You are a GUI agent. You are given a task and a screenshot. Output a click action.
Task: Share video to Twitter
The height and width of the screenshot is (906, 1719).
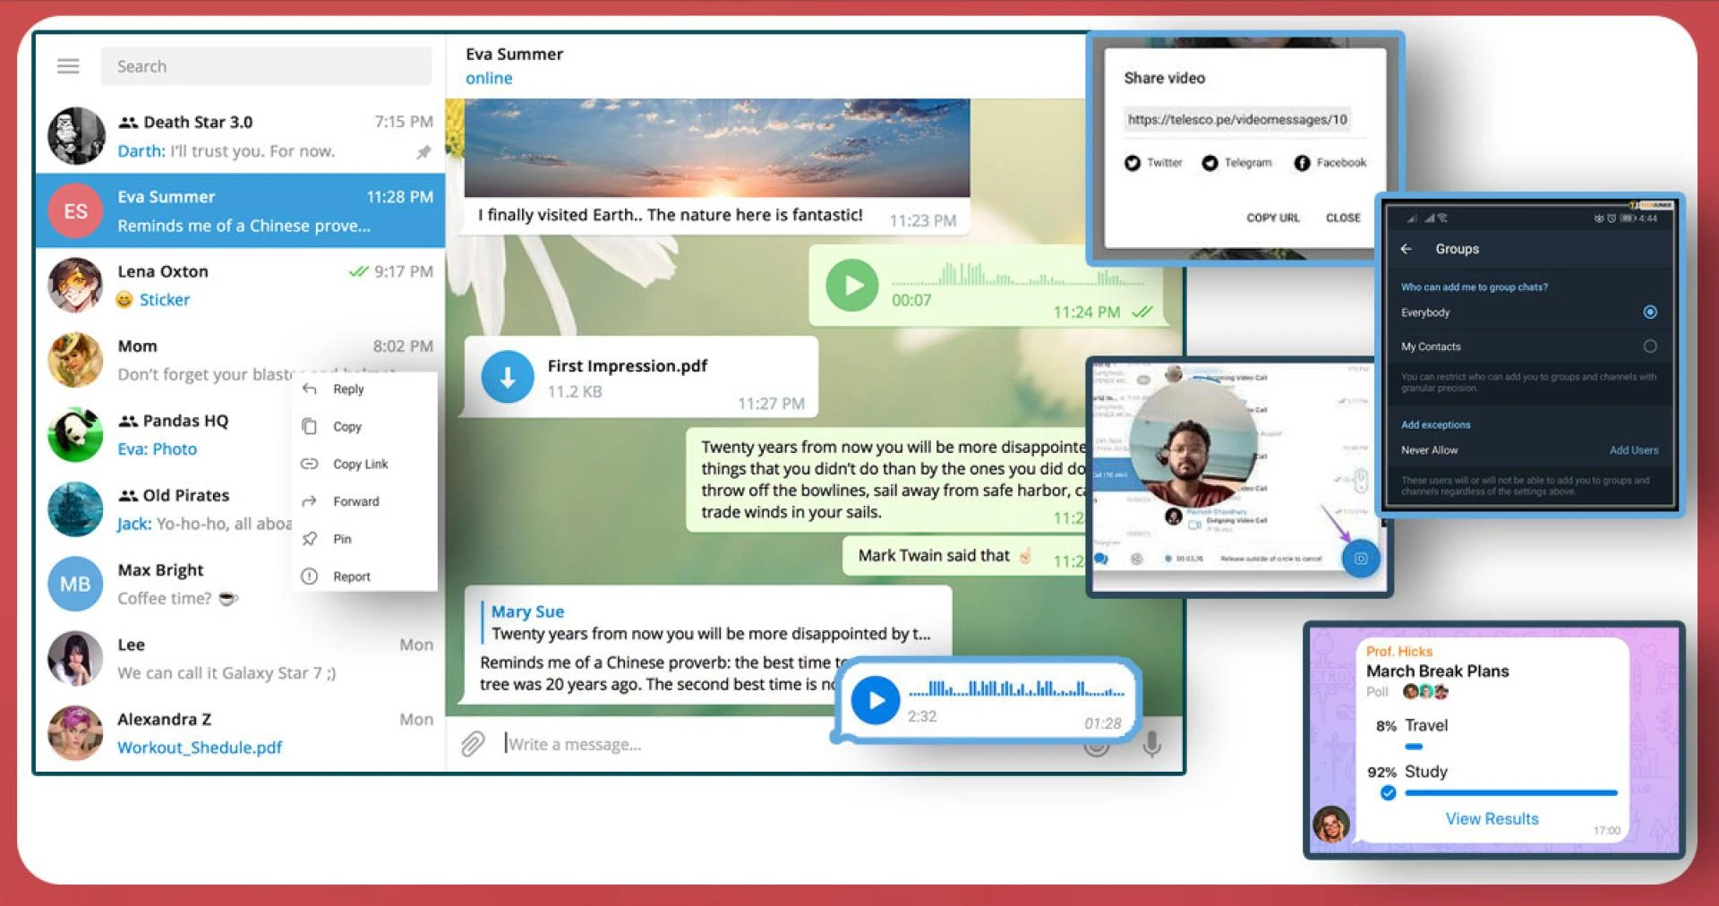pyautogui.click(x=1153, y=163)
